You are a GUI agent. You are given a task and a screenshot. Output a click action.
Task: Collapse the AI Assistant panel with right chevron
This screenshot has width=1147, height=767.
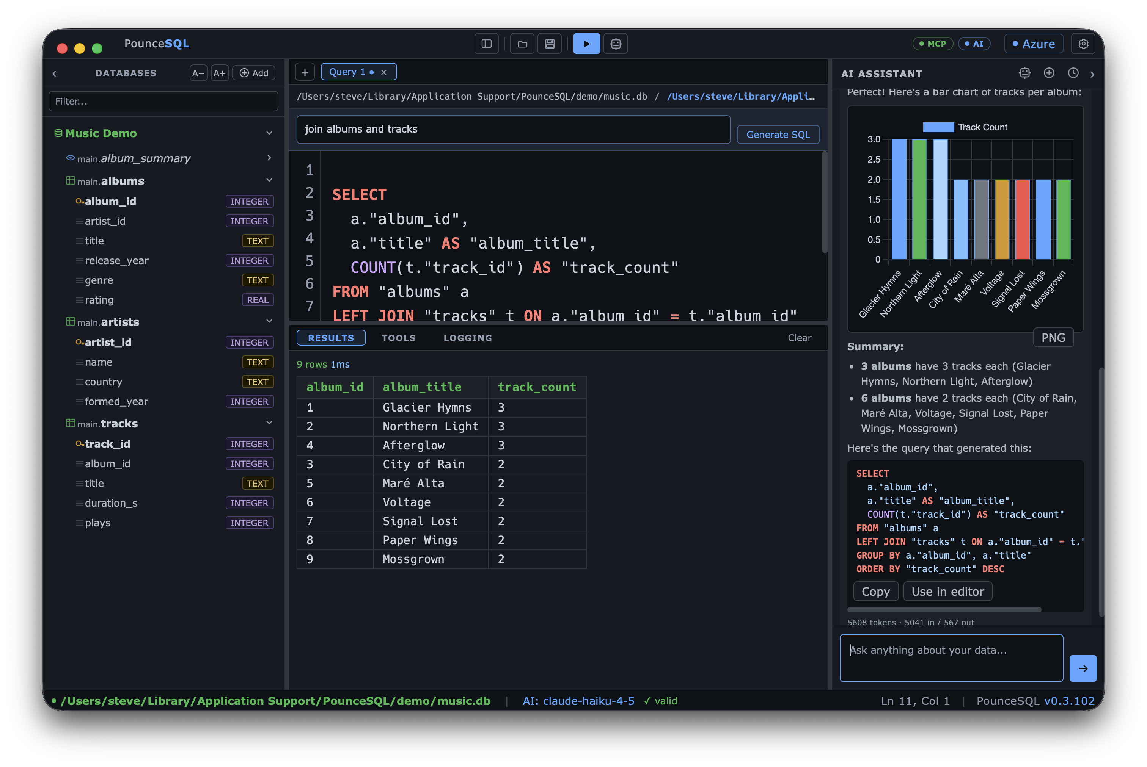(x=1092, y=74)
